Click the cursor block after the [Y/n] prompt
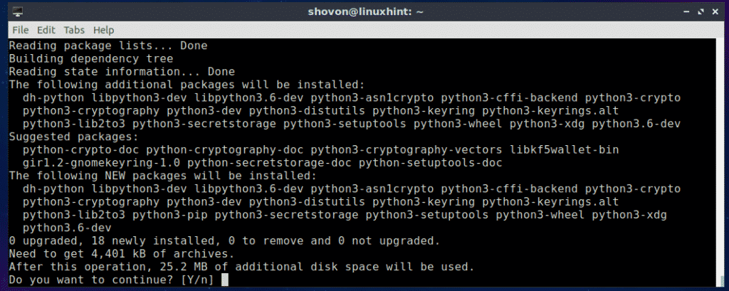The height and width of the screenshot is (291, 729). (x=225, y=280)
